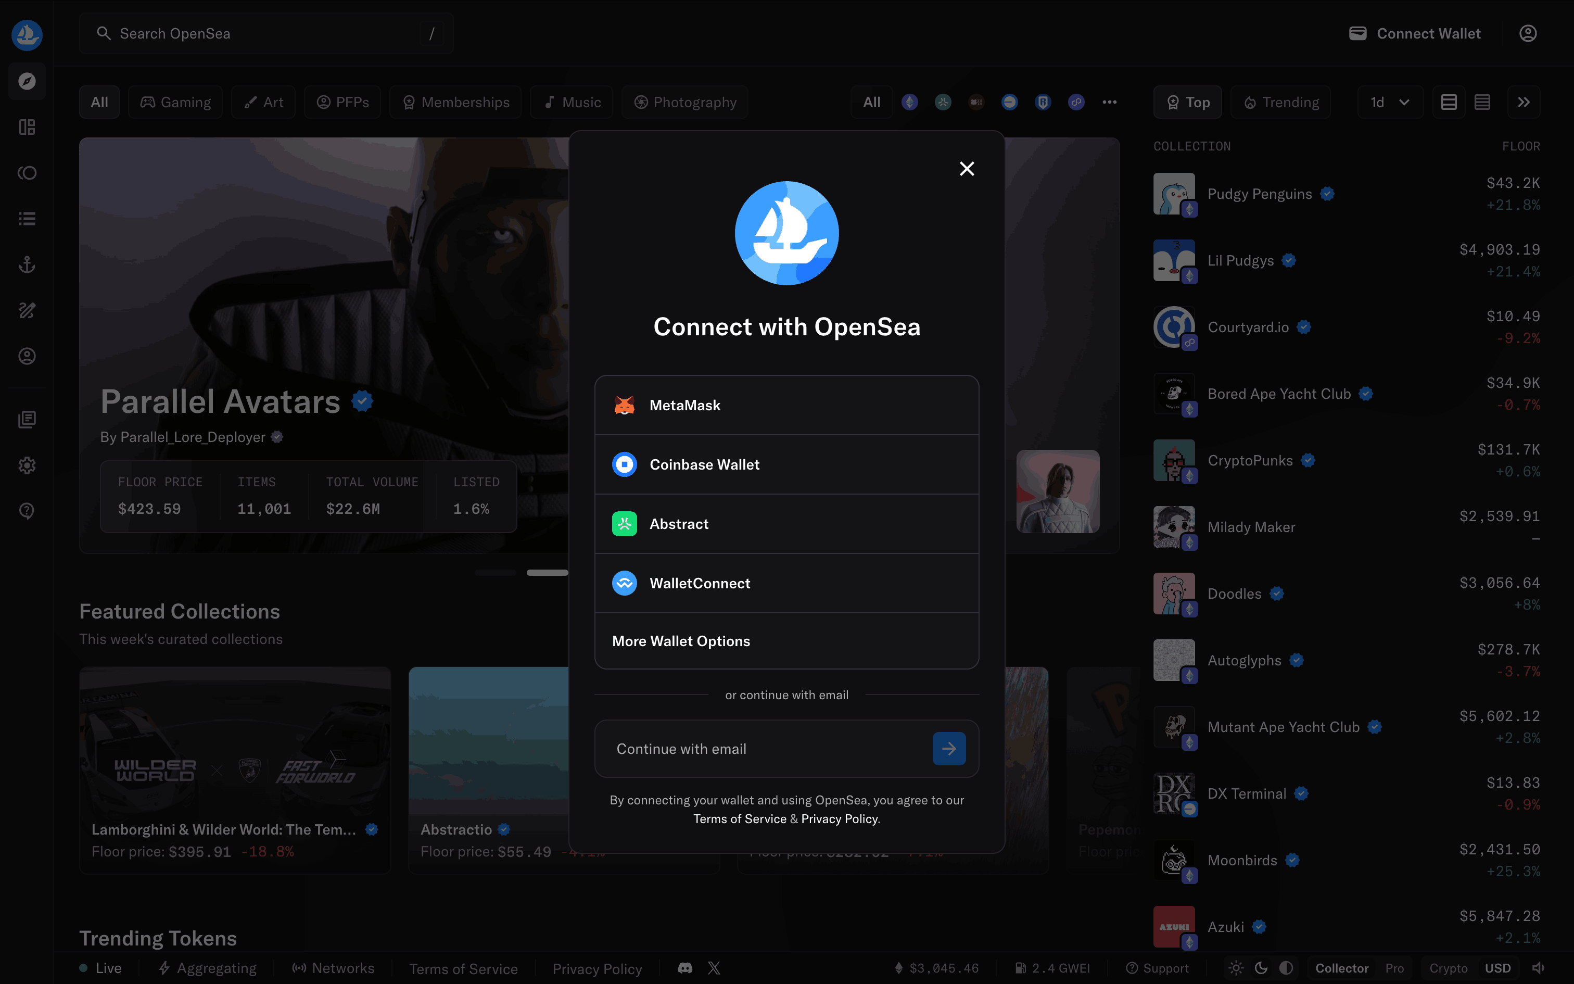This screenshot has width=1574, height=984.
Task: Mute sound via speaker icon
Action: pyautogui.click(x=1538, y=968)
